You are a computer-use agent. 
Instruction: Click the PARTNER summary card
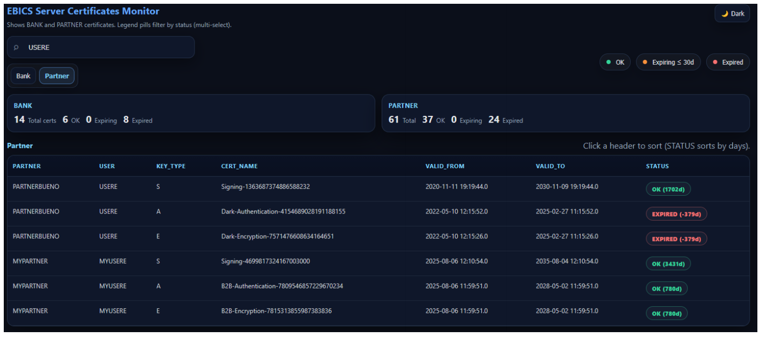pos(565,113)
